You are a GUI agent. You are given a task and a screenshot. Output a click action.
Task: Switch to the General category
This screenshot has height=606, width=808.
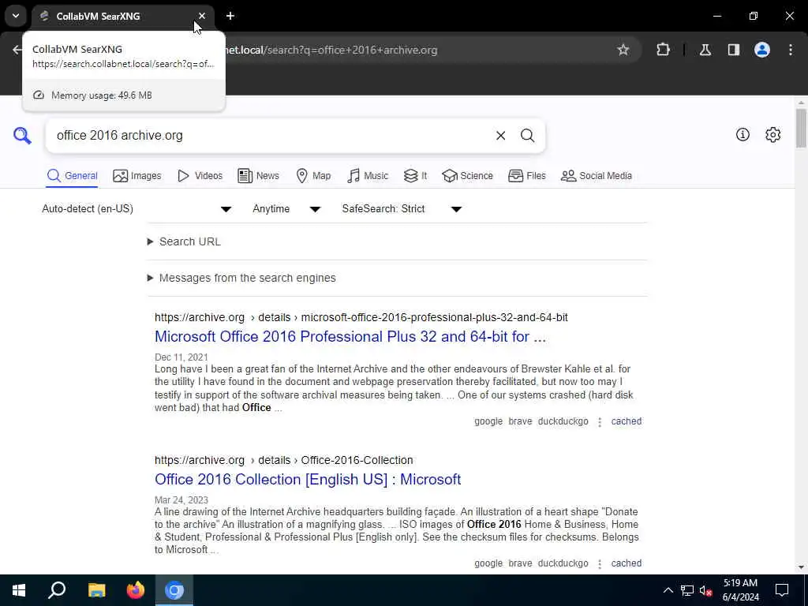(x=72, y=176)
